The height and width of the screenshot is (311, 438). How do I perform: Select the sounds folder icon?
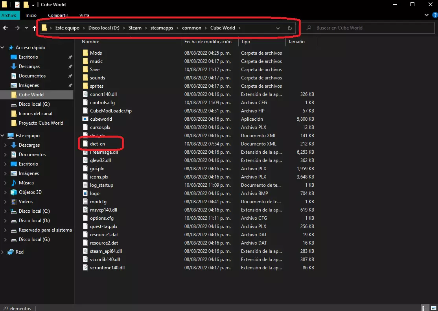[x=85, y=78]
